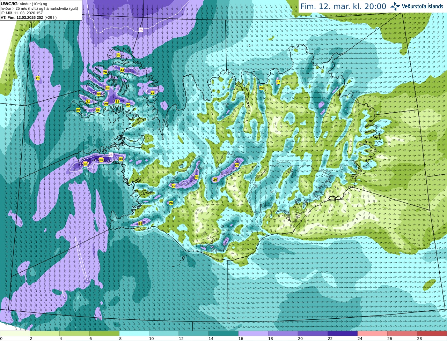Pick the 10–12 m/s legend swatch
Image resolution: width=447 pixels, height=341 pixels.
coord(164,333)
